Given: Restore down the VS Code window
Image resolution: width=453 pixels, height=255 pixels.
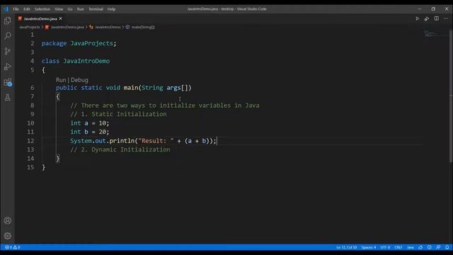Looking at the screenshot, I should coord(433,9).
